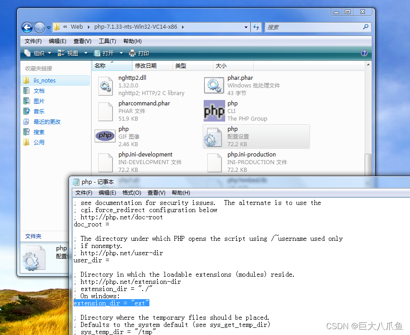
Task: Open 文档 favorite link
Action: (x=39, y=91)
